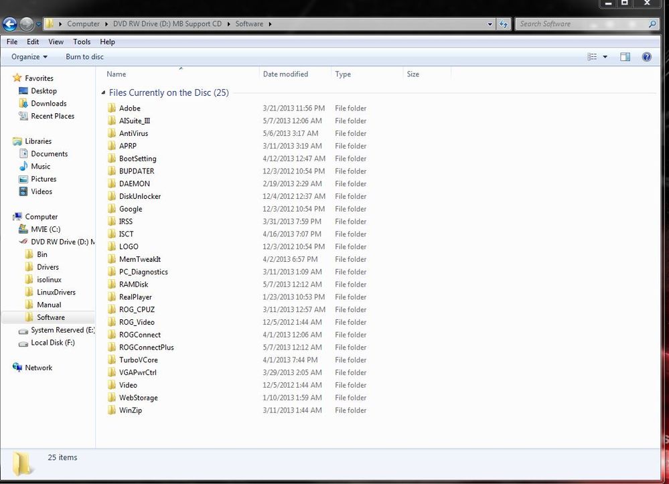The width and height of the screenshot is (669, 484).
Task: Select Network in navigation pane
Action: coord(32,368)
